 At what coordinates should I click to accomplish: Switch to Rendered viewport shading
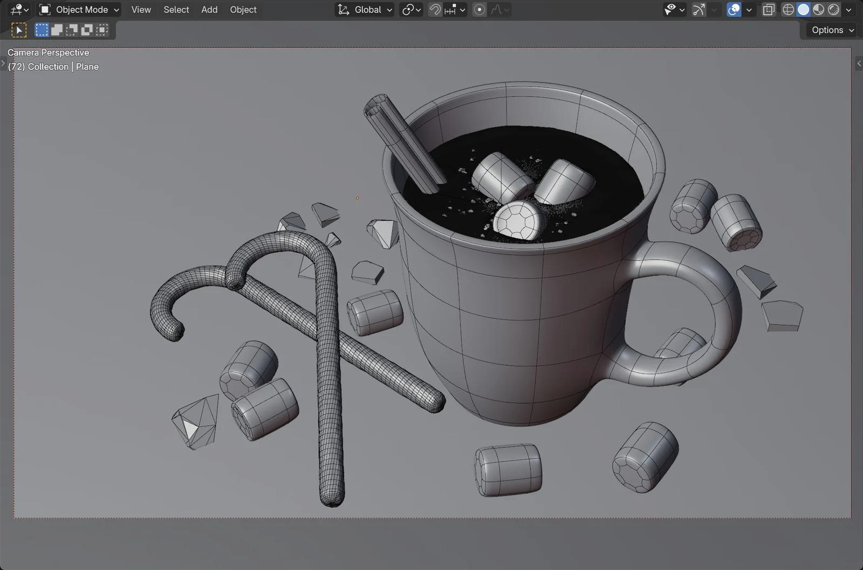click(834, 9)
